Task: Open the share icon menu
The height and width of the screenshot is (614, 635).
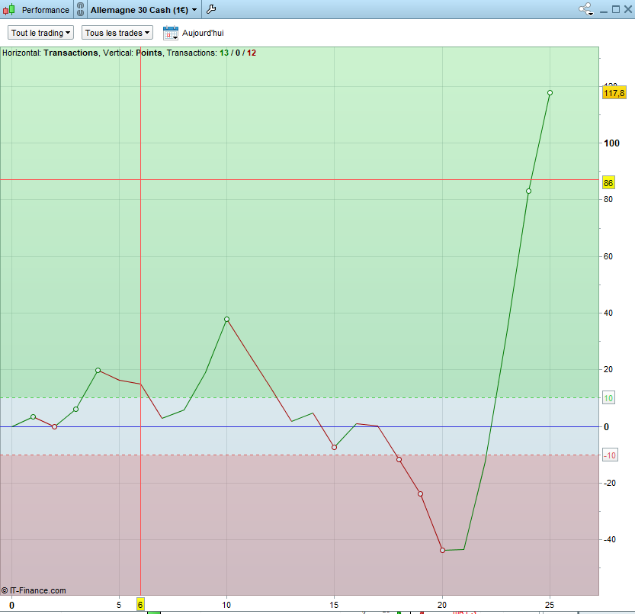Action: [586, 9]
